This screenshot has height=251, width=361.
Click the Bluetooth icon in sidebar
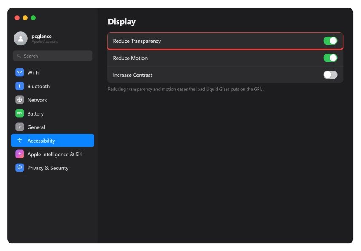(20, 86)
